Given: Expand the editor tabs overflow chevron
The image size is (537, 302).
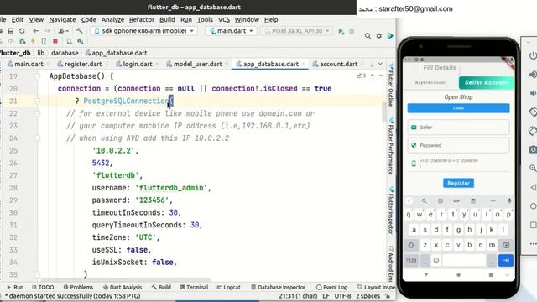Looking at the screenshot, I should click(x=380, y=64).
